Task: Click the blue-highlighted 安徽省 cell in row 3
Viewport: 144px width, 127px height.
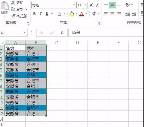Action: [x=15, y=59]
